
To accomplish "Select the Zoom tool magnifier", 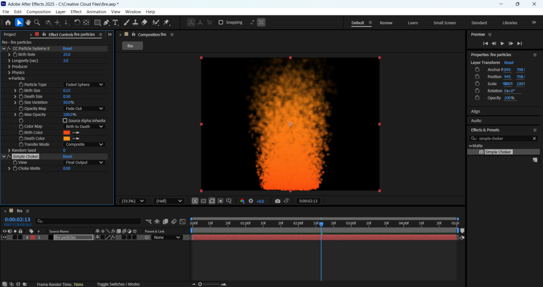I will (x=37, y=23).
